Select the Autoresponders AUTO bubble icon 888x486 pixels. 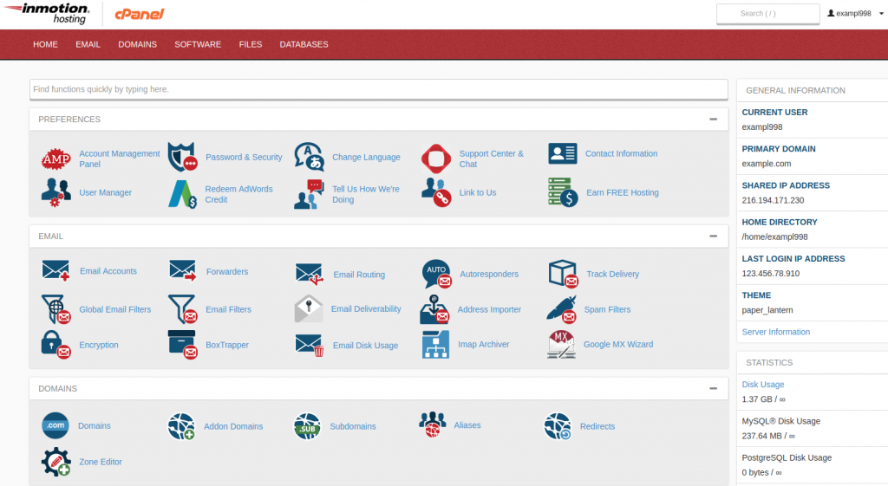(x=436, y=274)
